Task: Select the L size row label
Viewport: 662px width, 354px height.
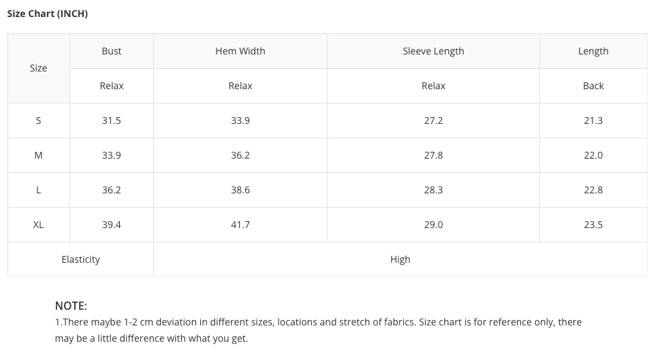Action: [x=39, y=190]
